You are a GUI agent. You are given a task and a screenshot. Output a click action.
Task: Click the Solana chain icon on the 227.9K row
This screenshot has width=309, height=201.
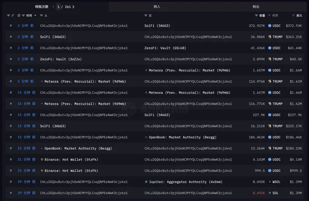point(11,115)
